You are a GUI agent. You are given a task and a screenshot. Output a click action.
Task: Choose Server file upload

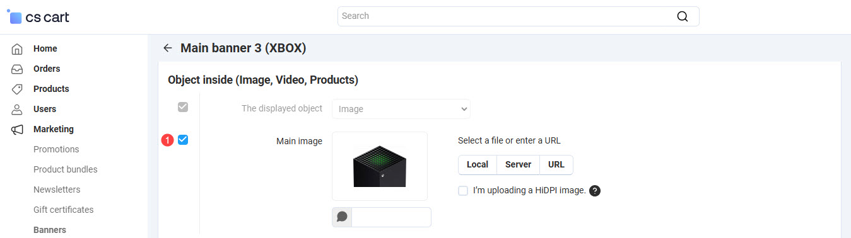click(x=518, y=164)
